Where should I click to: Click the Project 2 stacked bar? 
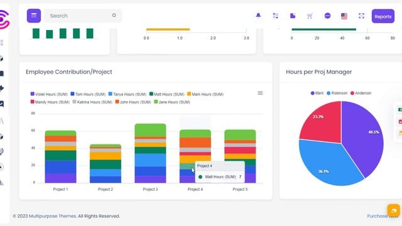tap(106, 163)
